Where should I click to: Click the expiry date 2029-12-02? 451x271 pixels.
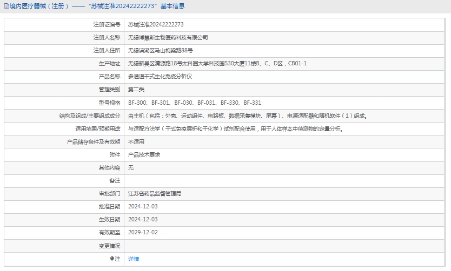coord(143,233)
